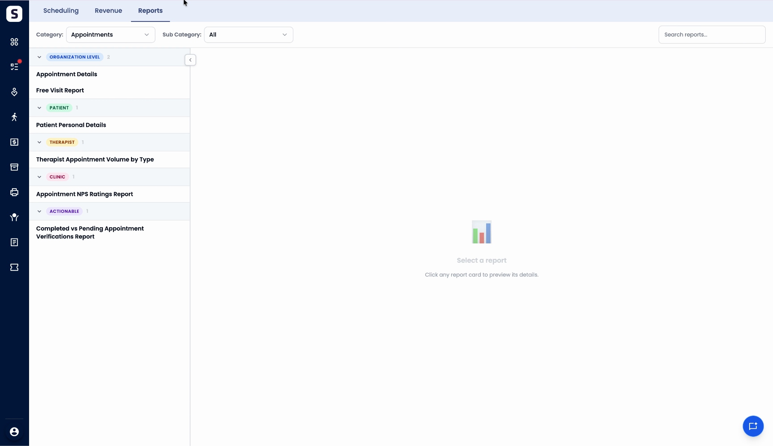Screen dimensions: 773x446
Task: Open the blue chat assistant button
Action: [753, 426]
